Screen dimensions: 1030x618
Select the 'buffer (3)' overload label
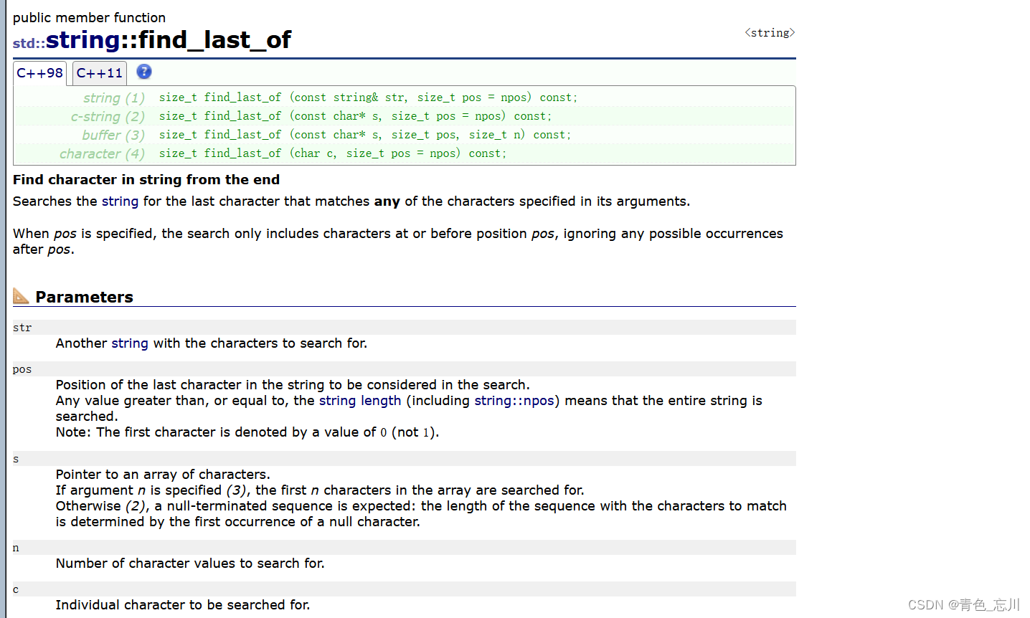(113, 135)
